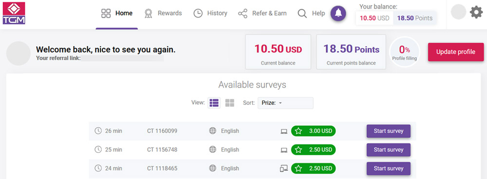
Task: Start survey CT 1156748
Action: point(389,149)
